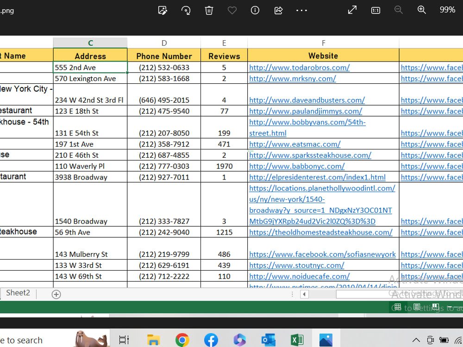Open the sparkssteakhouse.com link
This screenshot has height=347, width=463.
click(x=310, y=155)
